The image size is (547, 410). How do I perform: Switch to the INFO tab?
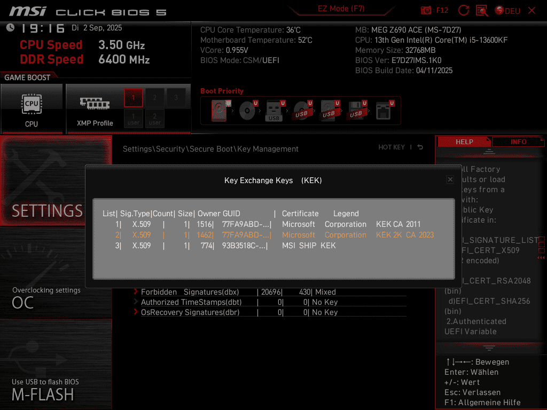click(x=518, y=142)
